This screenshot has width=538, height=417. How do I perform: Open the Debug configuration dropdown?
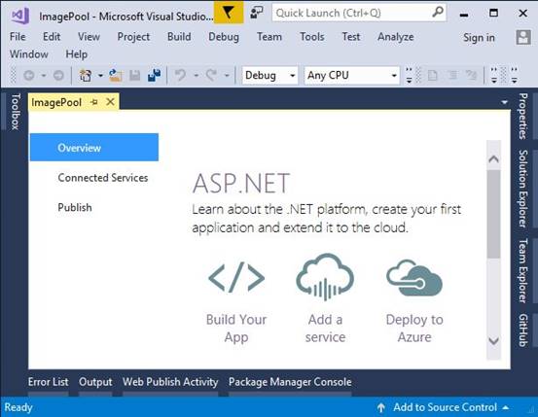[269, 75]
